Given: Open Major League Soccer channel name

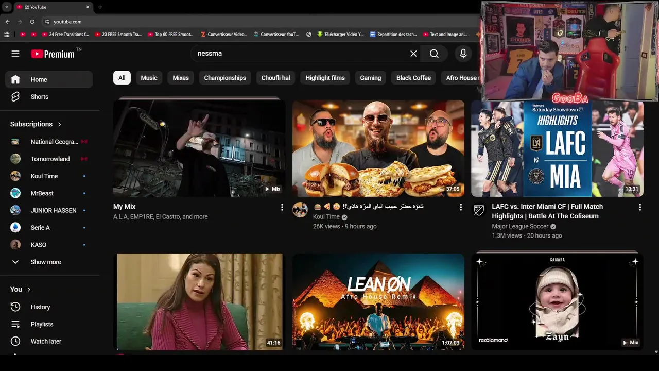Looking at the screenshot, I should 520,226.
